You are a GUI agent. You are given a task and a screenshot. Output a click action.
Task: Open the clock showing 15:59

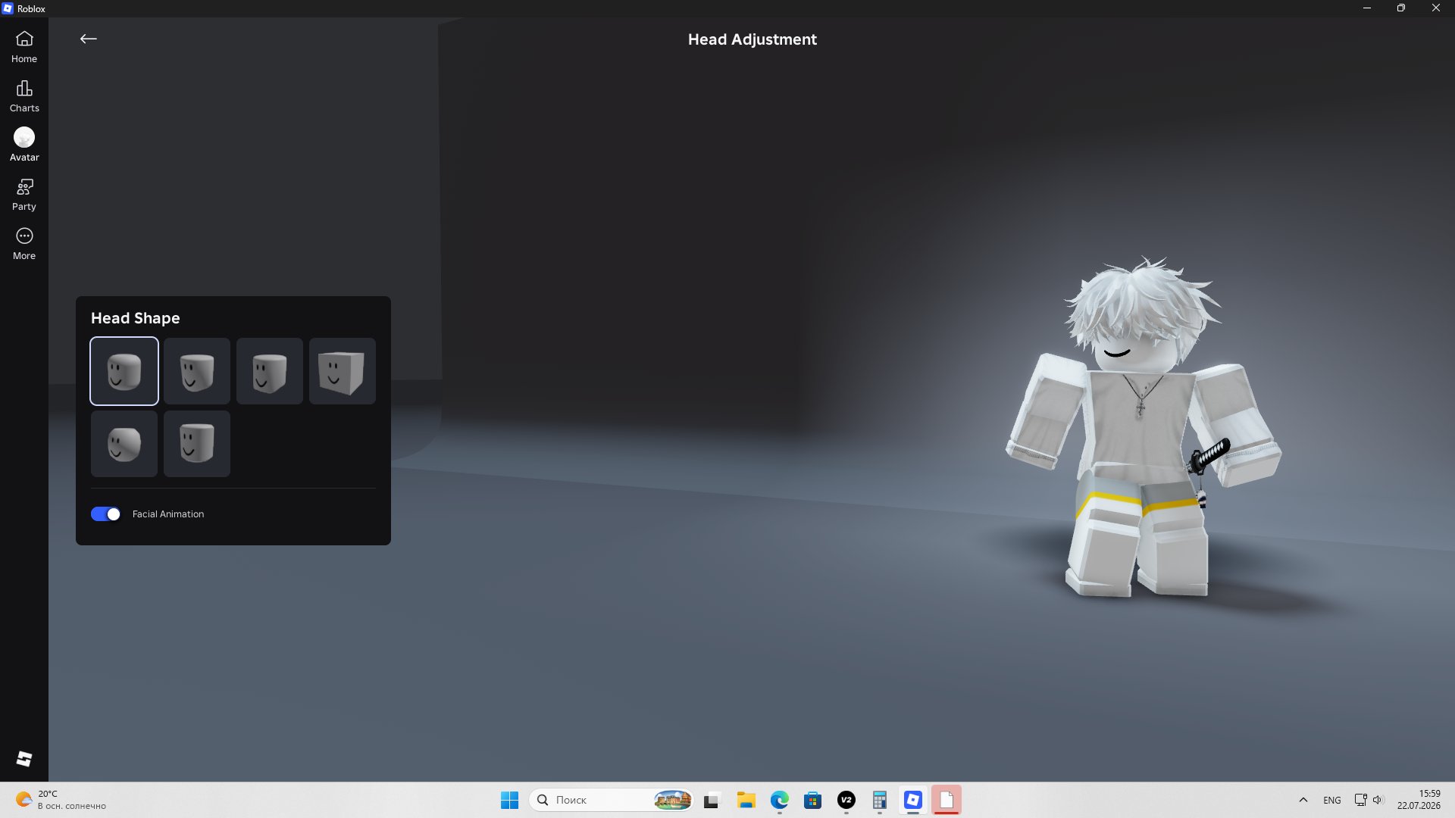pos(1419,800)
